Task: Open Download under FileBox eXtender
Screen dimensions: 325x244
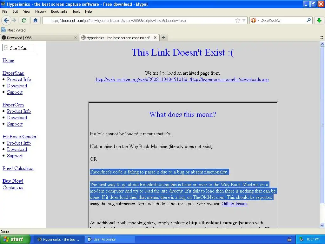Action: 17,149
